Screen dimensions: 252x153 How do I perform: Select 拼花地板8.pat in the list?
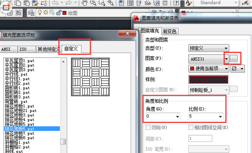(x=19, y=138)
